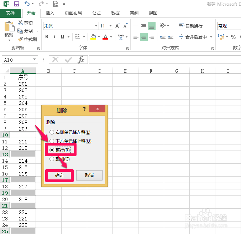Image resolution: width=241 pixels, height=234 pixels.
Task: Open the font group dialog launcher
Action: (127, 49)
